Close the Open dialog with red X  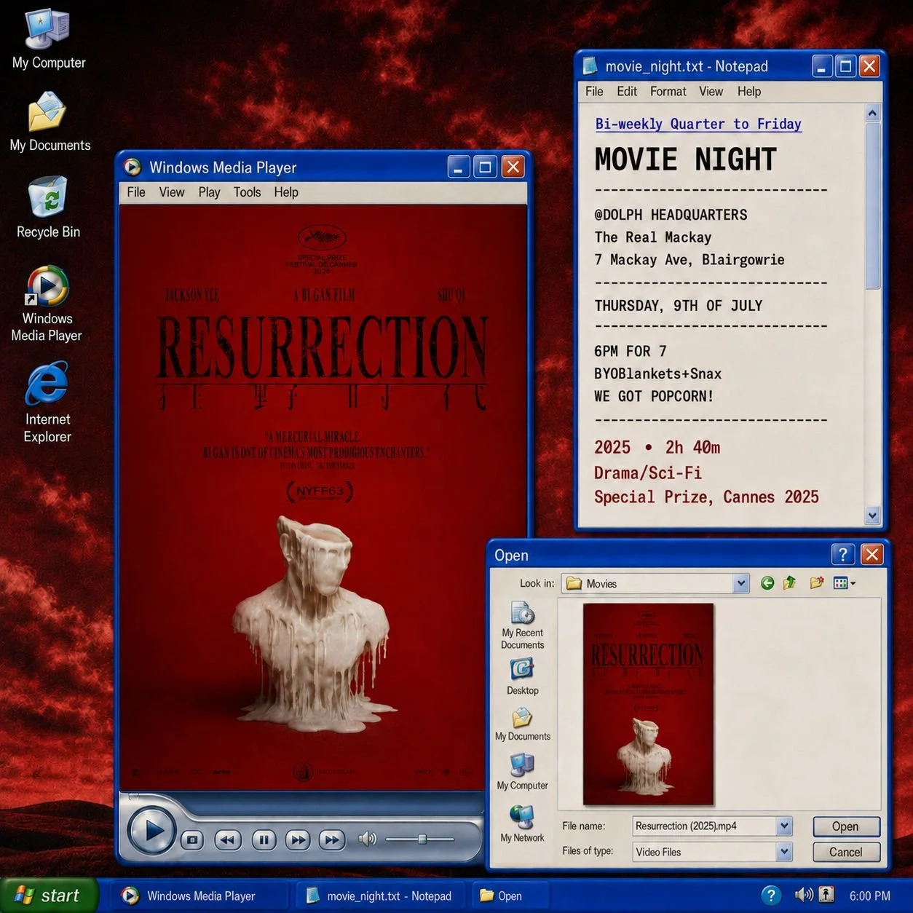tap(871, 555)
